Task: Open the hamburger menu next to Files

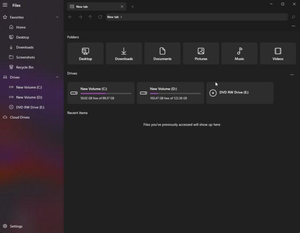Action: pos(5,5)
